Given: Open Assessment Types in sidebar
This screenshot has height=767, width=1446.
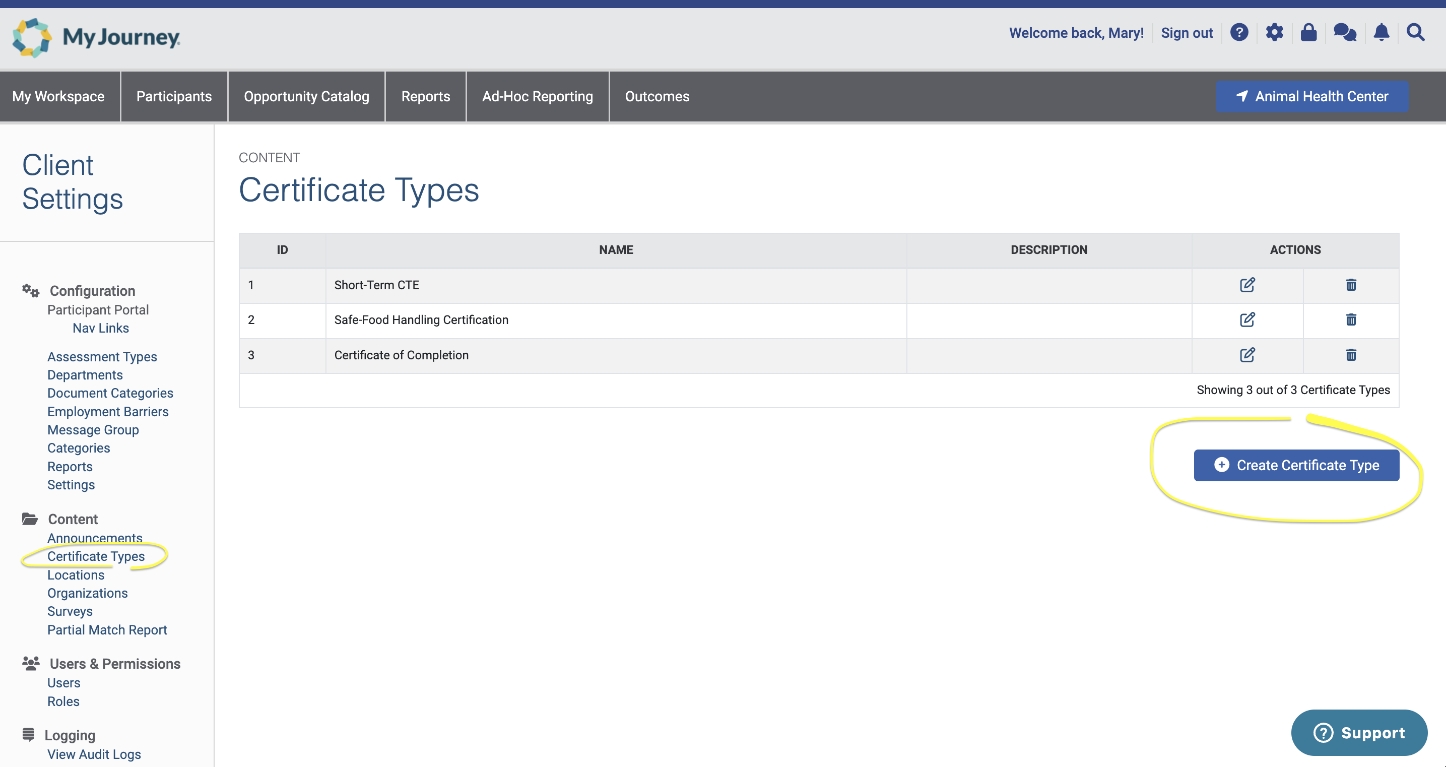Looking at the screenshot, I should (102, 357).
